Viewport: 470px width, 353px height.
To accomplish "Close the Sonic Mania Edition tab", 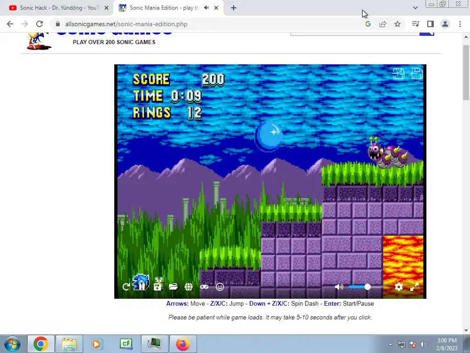I will pos(216,8).
